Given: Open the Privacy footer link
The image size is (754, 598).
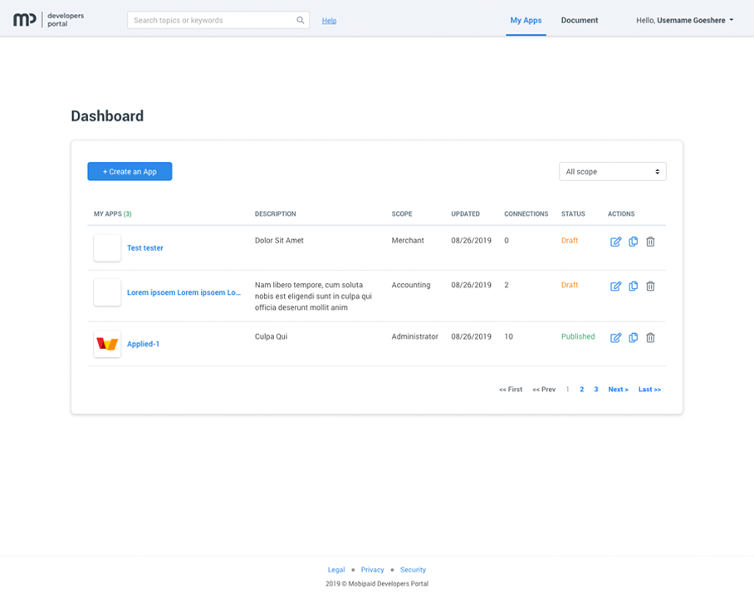Looking at the screenshot, I should click(x=373, y=570).
